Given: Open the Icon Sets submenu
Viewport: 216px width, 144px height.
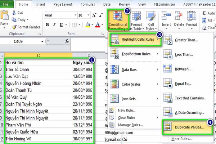Looking at the screenshot, I should pyautogui.click(x=135, y=99).
